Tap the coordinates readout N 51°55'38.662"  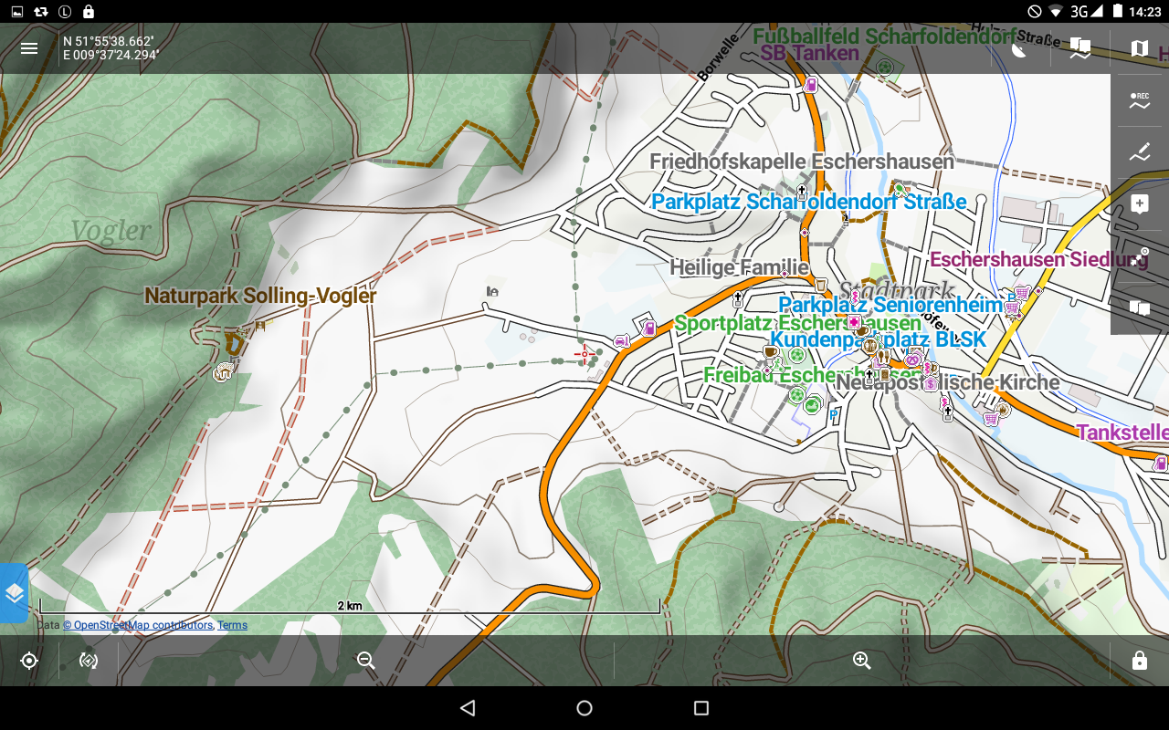pos(109,41)
